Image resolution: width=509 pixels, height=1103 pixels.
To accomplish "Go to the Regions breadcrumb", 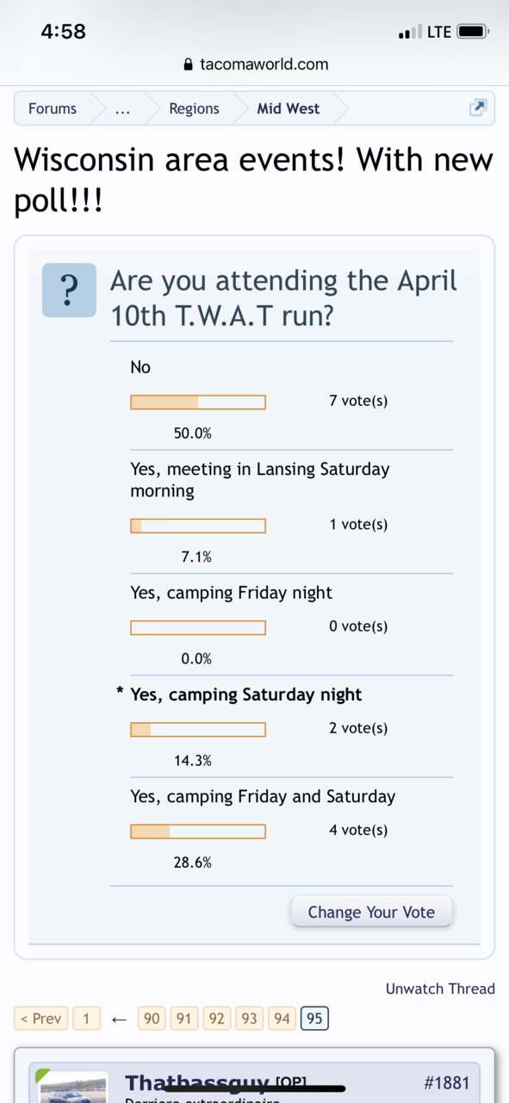I will [194, 109].
